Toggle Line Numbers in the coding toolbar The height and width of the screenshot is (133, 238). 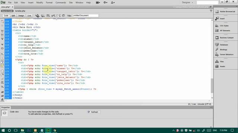pyautogui.click(x=2, y=54)
